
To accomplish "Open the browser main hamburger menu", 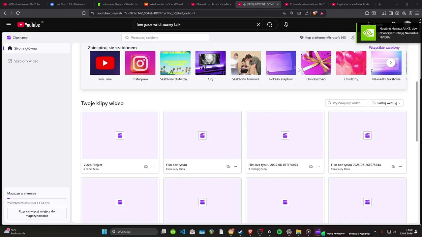I will point(417,13).
